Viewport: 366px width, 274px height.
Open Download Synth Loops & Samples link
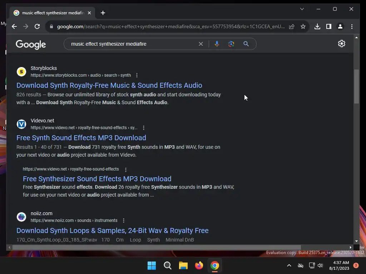113,230
